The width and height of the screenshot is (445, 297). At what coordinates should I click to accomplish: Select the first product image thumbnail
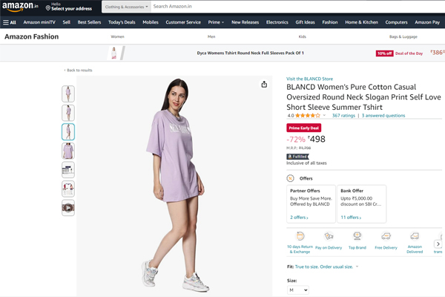pyautogui.click(x=67, y=94)
